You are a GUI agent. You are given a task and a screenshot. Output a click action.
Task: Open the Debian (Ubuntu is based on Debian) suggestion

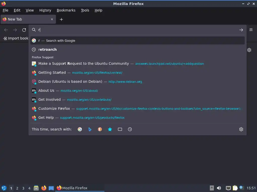tap(138, 81)
